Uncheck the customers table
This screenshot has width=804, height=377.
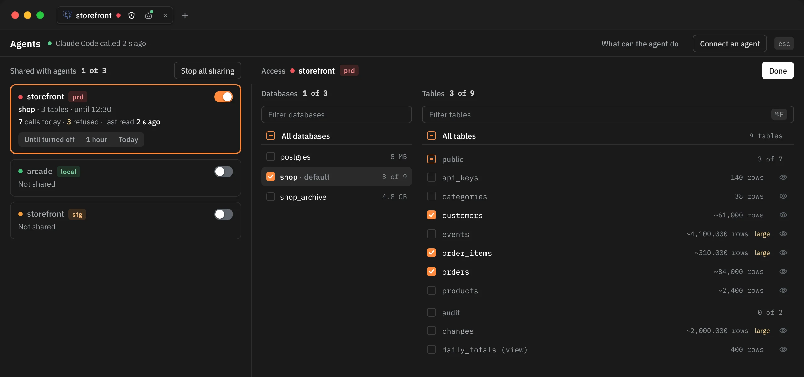[432, 215]
